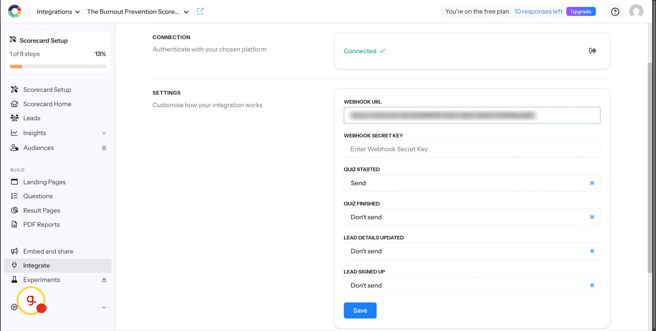Click the settings gear icon in sidebar
Viewport: 656px width, 331px height.
click(14, 307)
